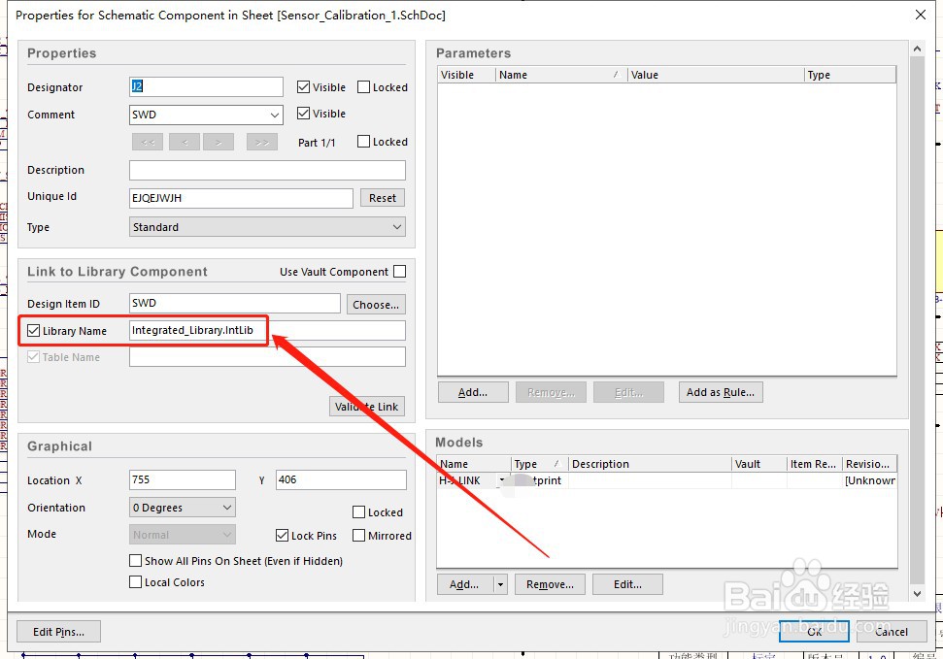Click the scrollbar down arrow at bottom right
943x659 pixels.
(x=917, y=593)
